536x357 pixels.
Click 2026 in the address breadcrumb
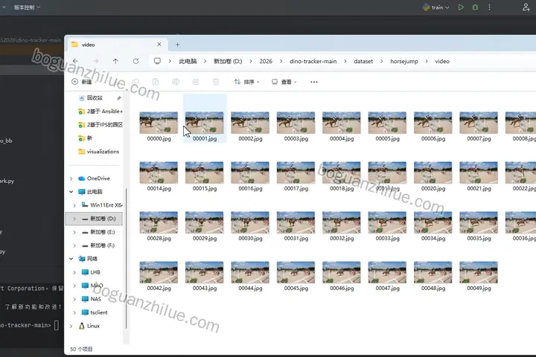coord(266,61)
